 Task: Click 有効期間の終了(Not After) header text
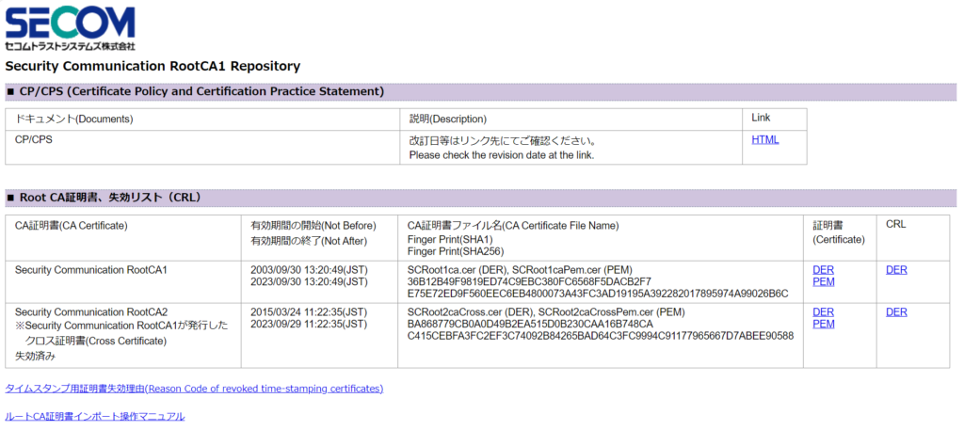click(309, 241)
